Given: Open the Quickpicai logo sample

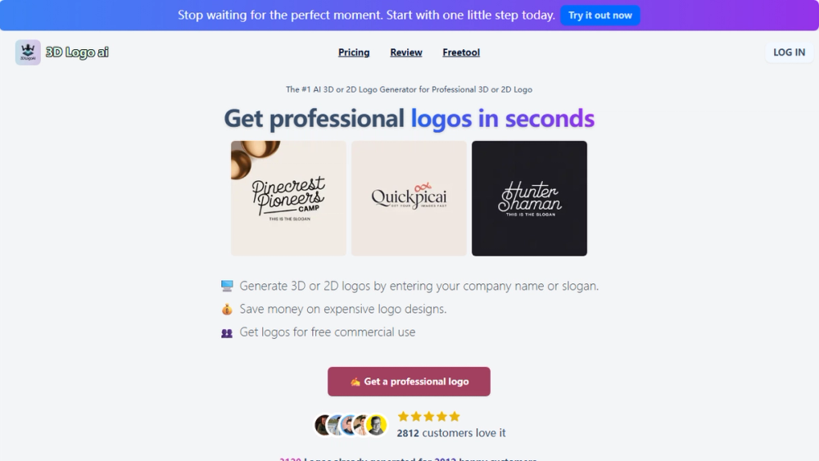Looking at the screenshot, I should coord(409,198).
